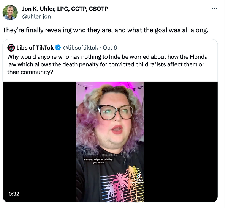Click the right black area of video
Image resolution: width=228 pixels, height=208 pixels.
click(x=181, y=142)
